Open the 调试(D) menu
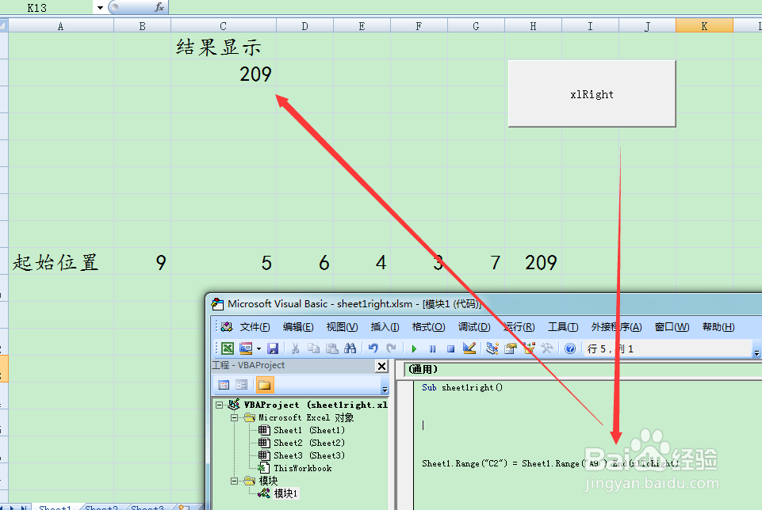 (x=474, y=327)
